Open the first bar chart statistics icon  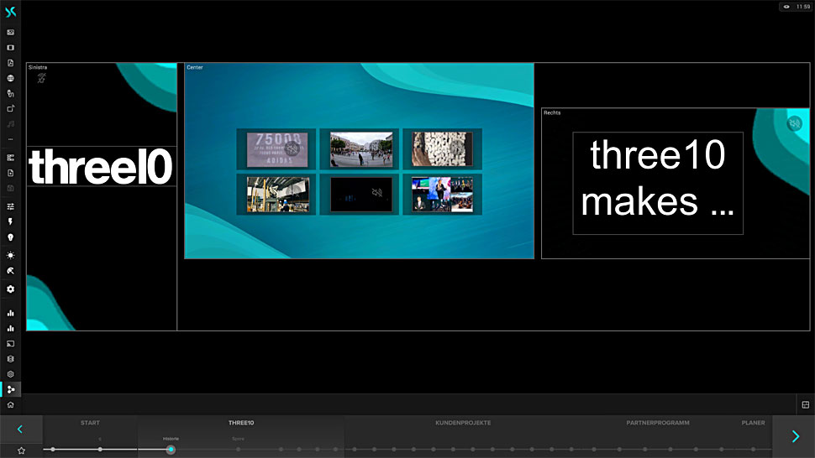pos(10,313)
